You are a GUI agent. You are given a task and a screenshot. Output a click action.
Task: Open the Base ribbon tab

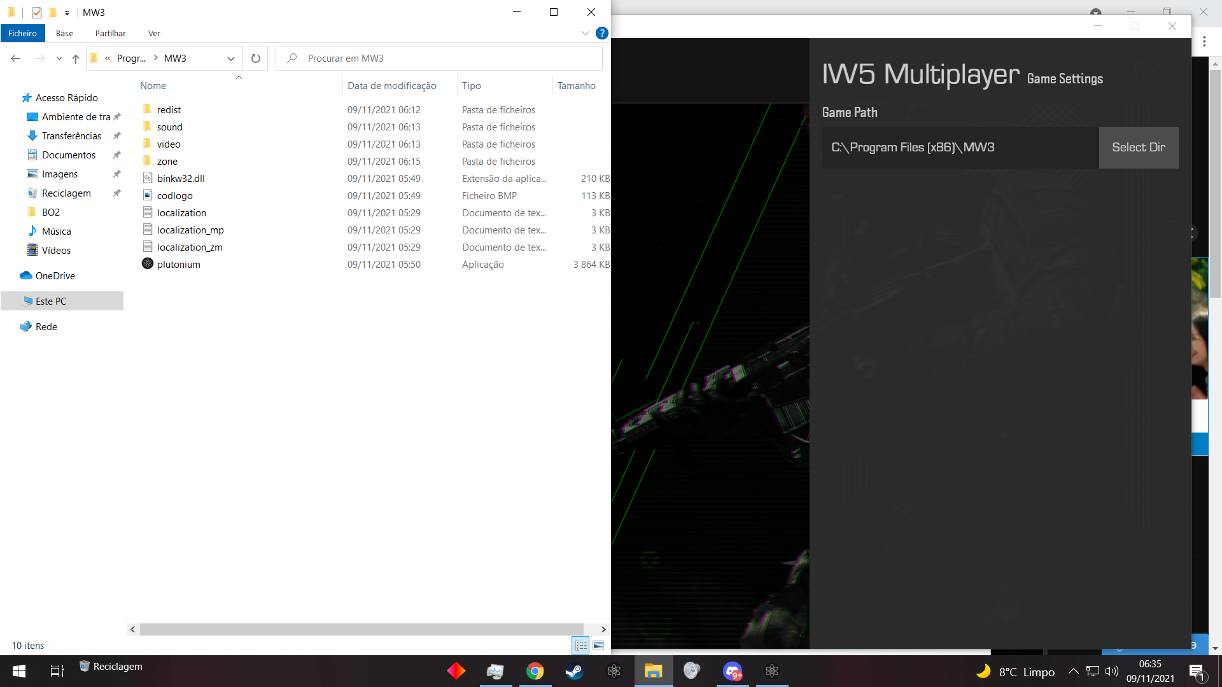pyautogui.click(x=64, y=33)
